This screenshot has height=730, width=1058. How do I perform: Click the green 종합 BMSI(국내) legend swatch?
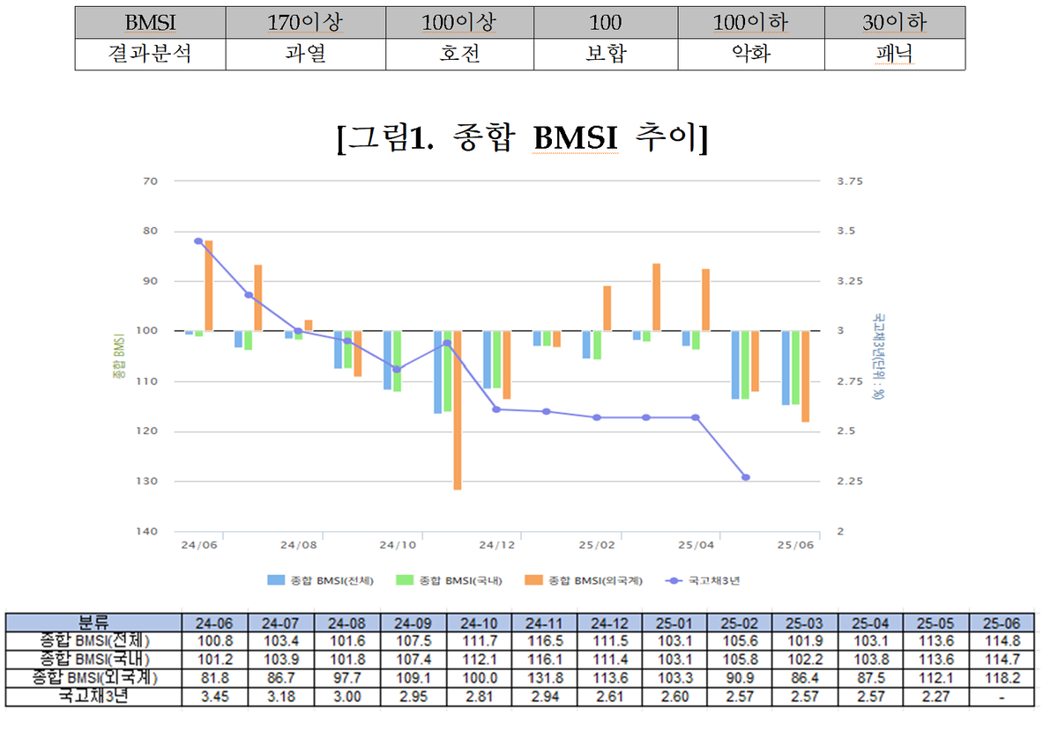coord(406,580)
